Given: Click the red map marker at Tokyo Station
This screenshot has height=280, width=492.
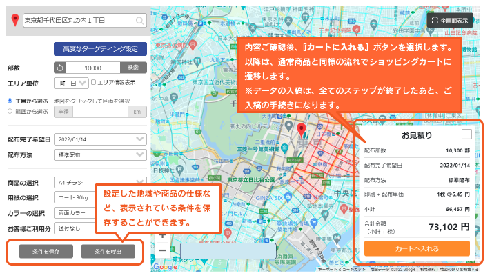Looking at the screenshot, I should click(x=302, y=130).
